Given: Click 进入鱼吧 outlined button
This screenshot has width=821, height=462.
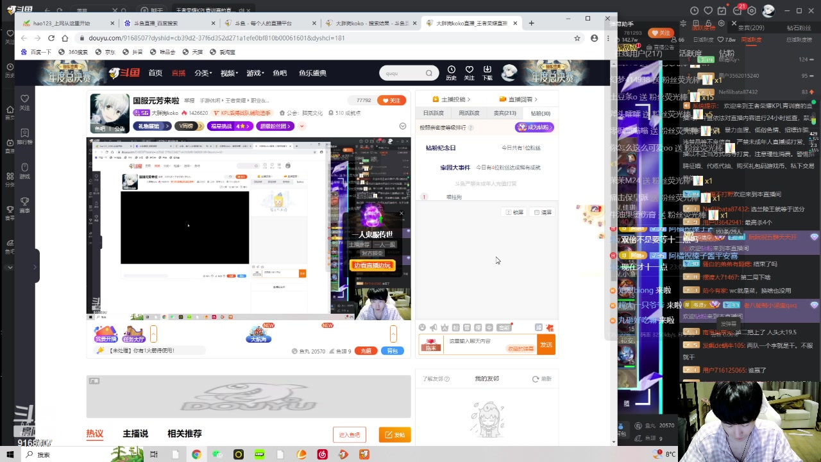Looking at the screenshot, I should (350, 434).
